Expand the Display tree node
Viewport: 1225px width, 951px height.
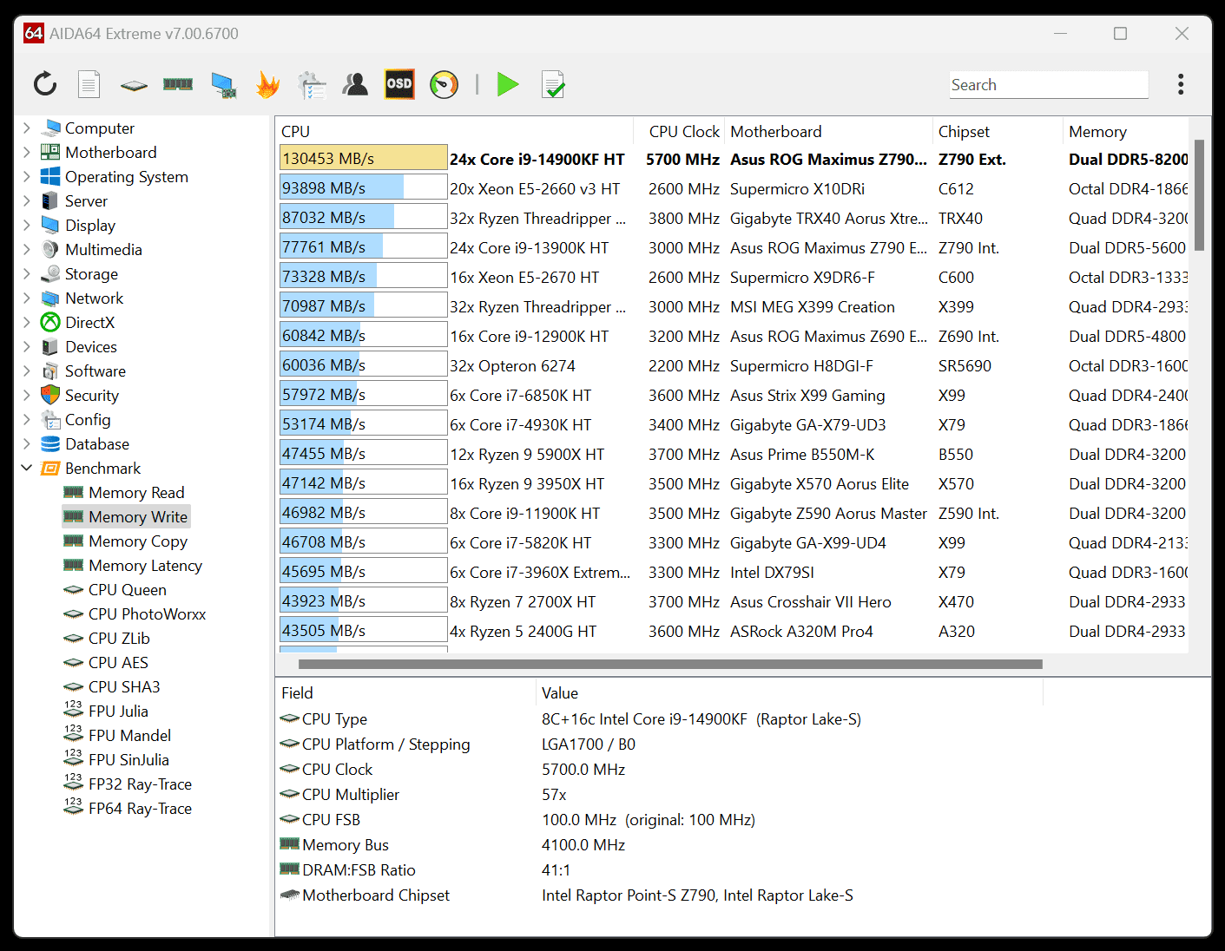27,225
